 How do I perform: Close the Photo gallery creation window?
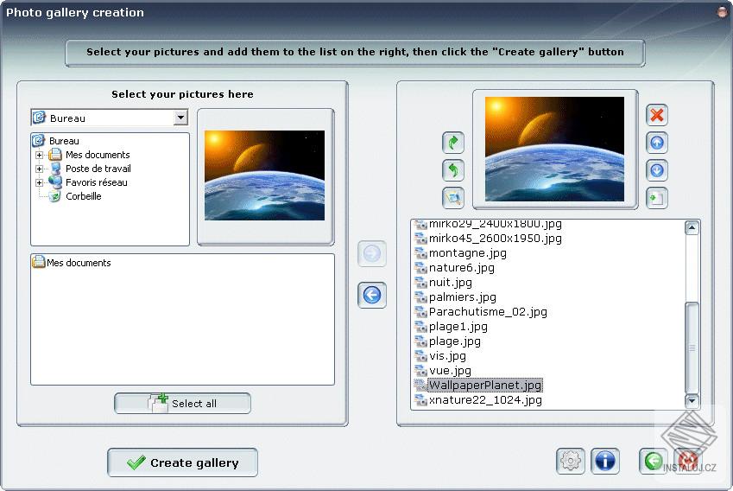pyautogui.click(x=723, y=13)
